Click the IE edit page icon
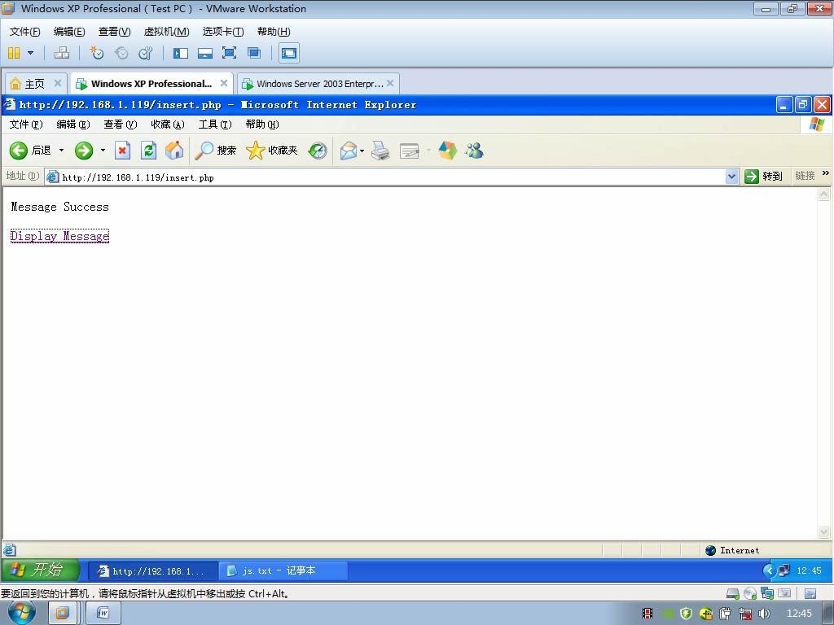The height and width of the screenshot is (625, 834). pos(410,151)
